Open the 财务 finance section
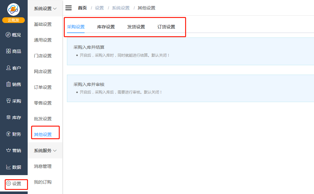This screenshot has width=314, height=194. tap(14, 134)
